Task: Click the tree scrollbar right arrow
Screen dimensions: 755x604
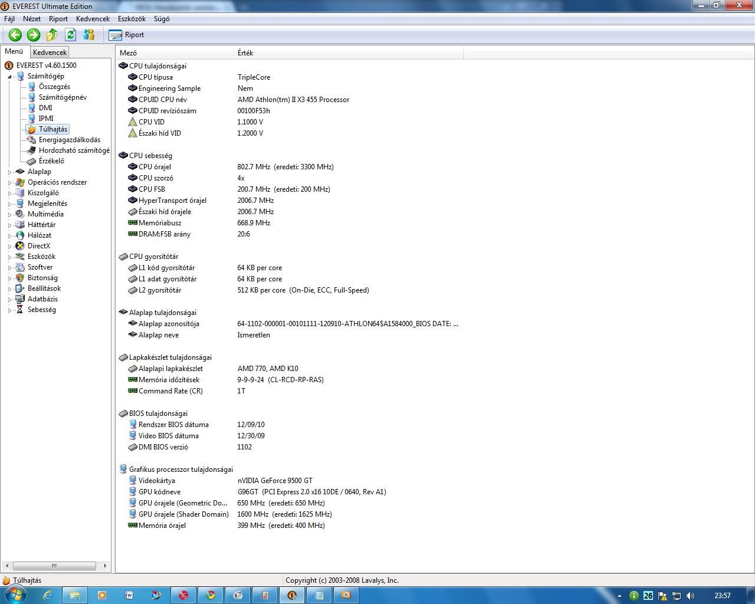Action: coord(105,566)
